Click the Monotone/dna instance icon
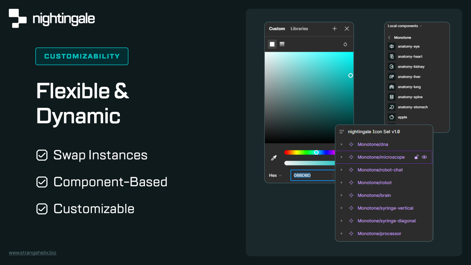 351,144
